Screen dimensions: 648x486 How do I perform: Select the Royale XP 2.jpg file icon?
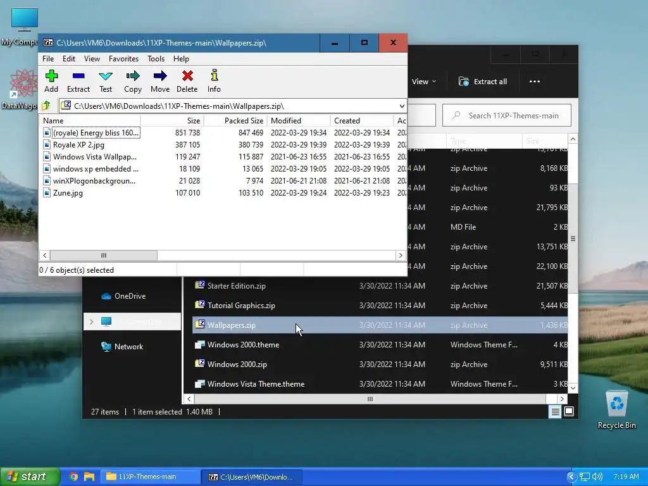pos(47,145)
